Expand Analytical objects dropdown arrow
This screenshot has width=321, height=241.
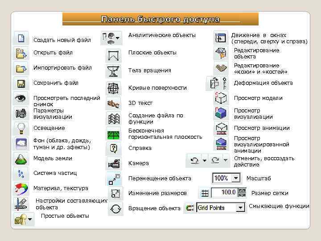[x=118, y=38]
